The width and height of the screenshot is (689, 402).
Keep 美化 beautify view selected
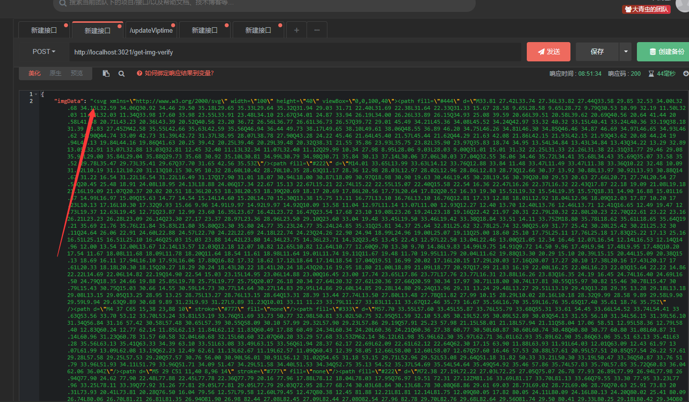click(x=34, y=73)
